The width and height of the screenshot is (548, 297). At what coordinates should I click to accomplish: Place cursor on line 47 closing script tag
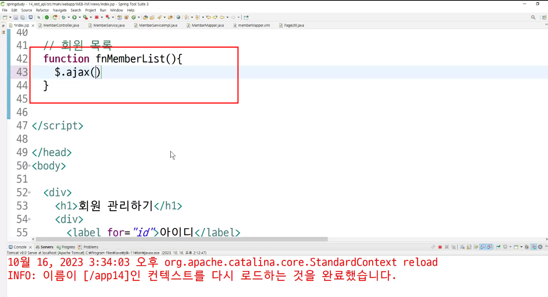coord(57,126)
